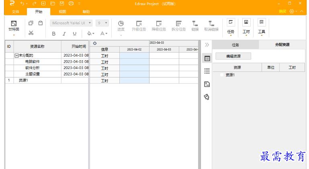
Task: Click the 信息 column header
Action: point(104,49)
